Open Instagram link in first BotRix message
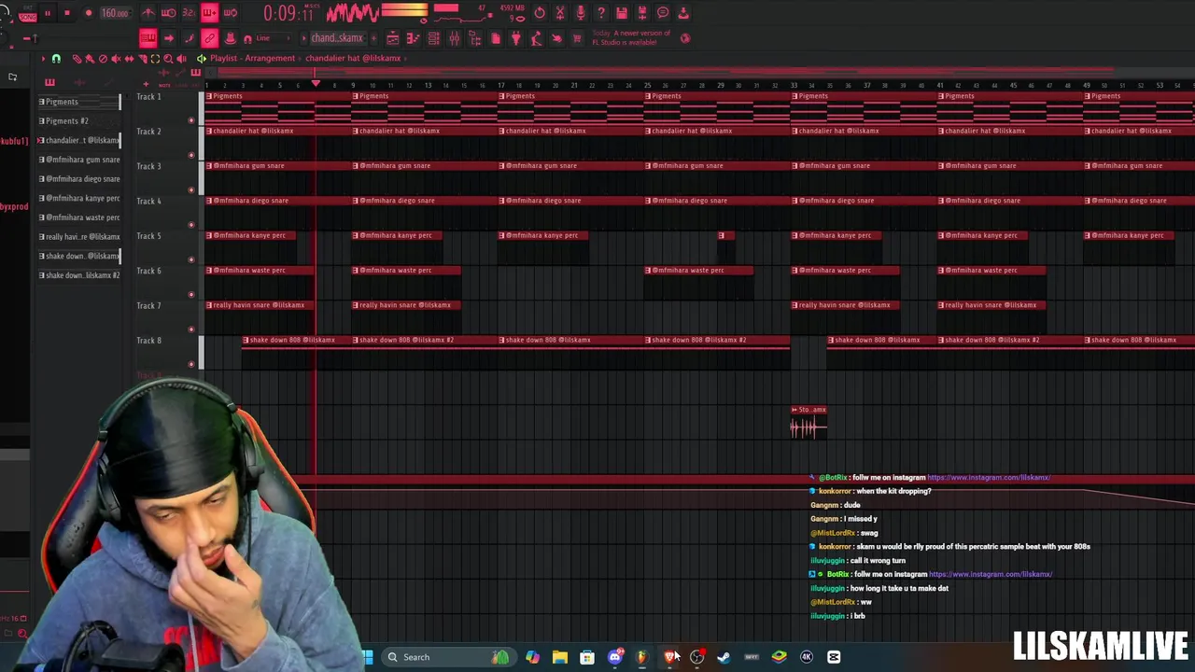The height and width of the screenshot is (672, 1195). coord(990,477)
